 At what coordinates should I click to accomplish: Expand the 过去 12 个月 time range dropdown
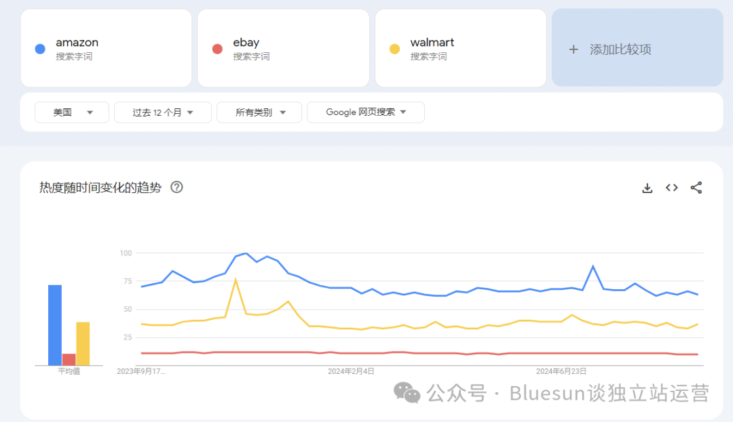pos(163,112)
